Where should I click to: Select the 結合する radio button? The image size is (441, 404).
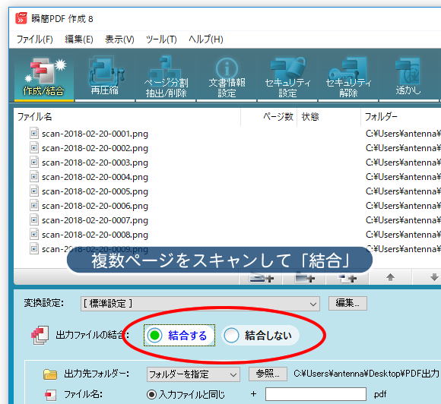pyautogui.click(x=179, y=335)
